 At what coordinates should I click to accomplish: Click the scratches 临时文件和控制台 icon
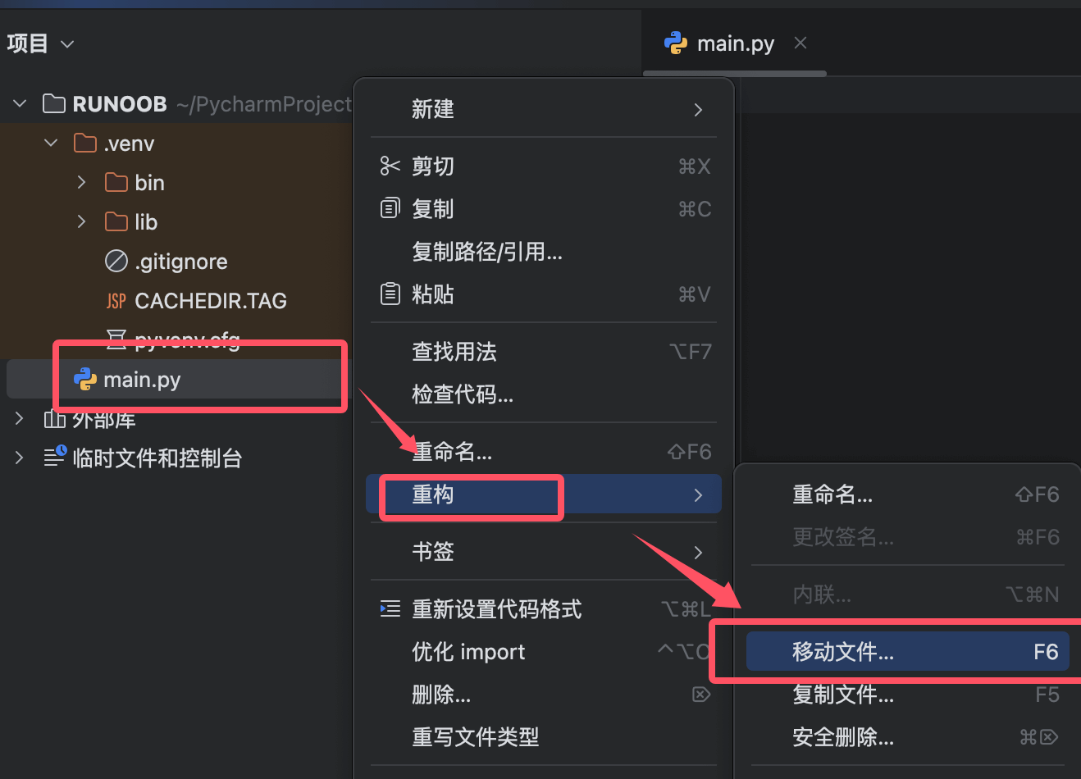(x=55, y=457)
